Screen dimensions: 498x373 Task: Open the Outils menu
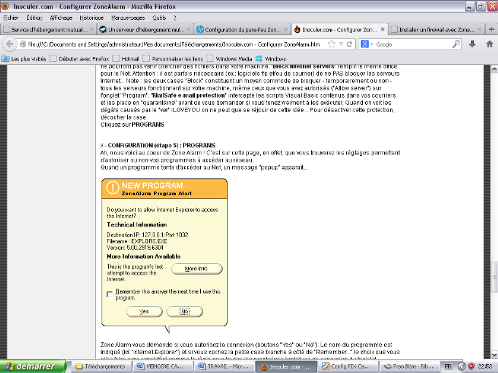pyautogui.click(x=158, y=17)
